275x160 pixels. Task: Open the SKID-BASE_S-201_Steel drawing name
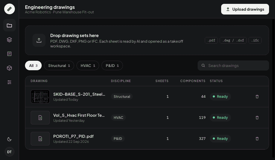[x=79, y=94]
